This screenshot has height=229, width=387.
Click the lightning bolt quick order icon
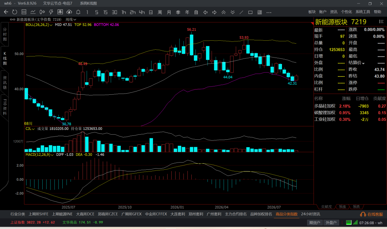click(x=51, y=12)
